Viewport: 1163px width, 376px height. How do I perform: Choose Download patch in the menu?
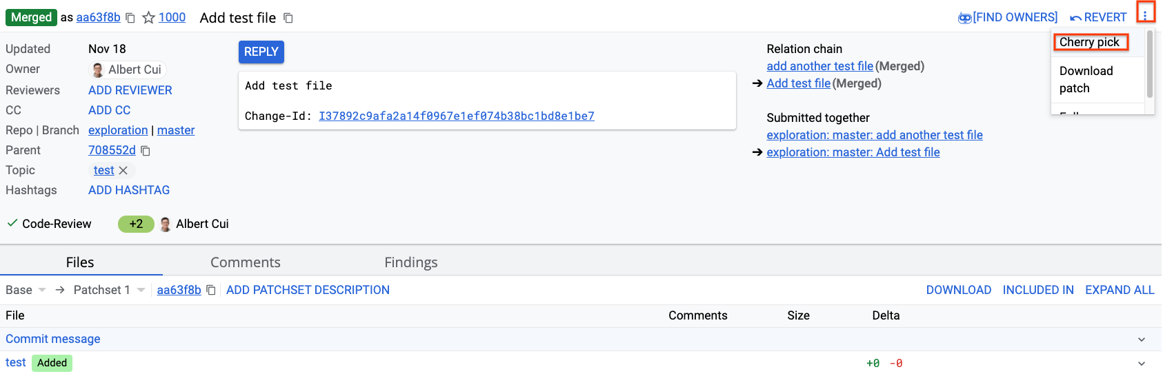point(1086,79)
